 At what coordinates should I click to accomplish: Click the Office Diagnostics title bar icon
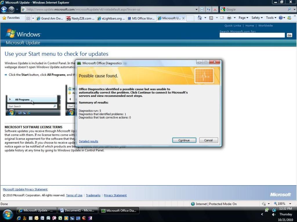tap(79, 63)
